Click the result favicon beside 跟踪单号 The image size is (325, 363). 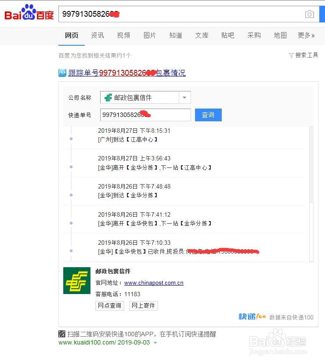[62, 73]
